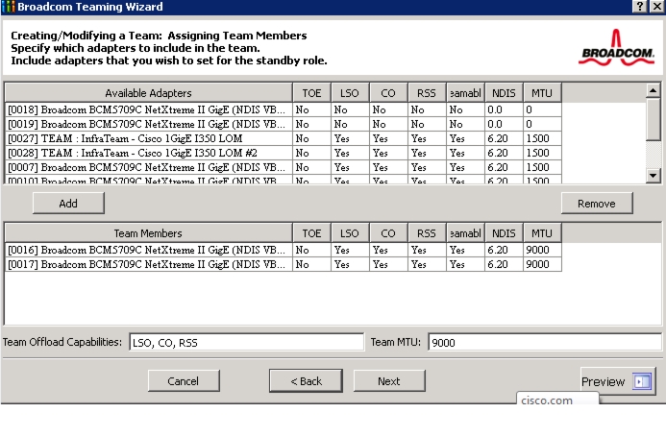Click the Team Members column header

148,233
